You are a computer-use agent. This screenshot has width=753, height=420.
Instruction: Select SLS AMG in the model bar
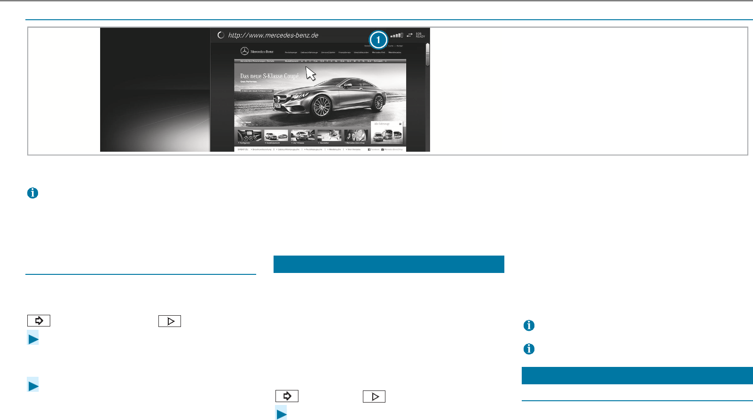(378, 61)
